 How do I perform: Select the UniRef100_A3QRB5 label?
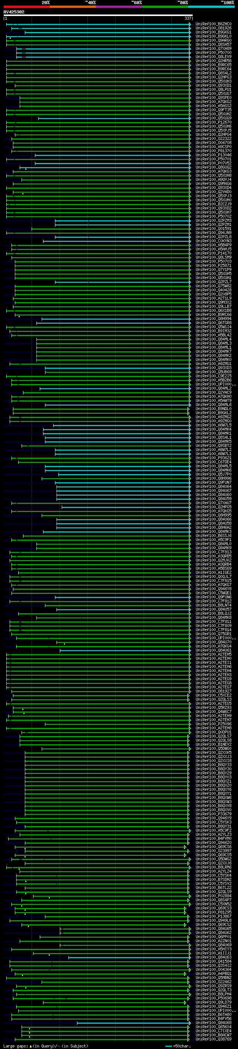pyautogui.click(x=213, y=556)
